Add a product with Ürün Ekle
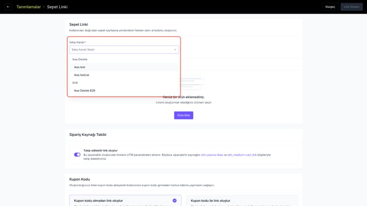 [184, 115]
